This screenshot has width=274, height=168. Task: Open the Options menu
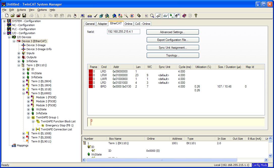click(42, 10)
